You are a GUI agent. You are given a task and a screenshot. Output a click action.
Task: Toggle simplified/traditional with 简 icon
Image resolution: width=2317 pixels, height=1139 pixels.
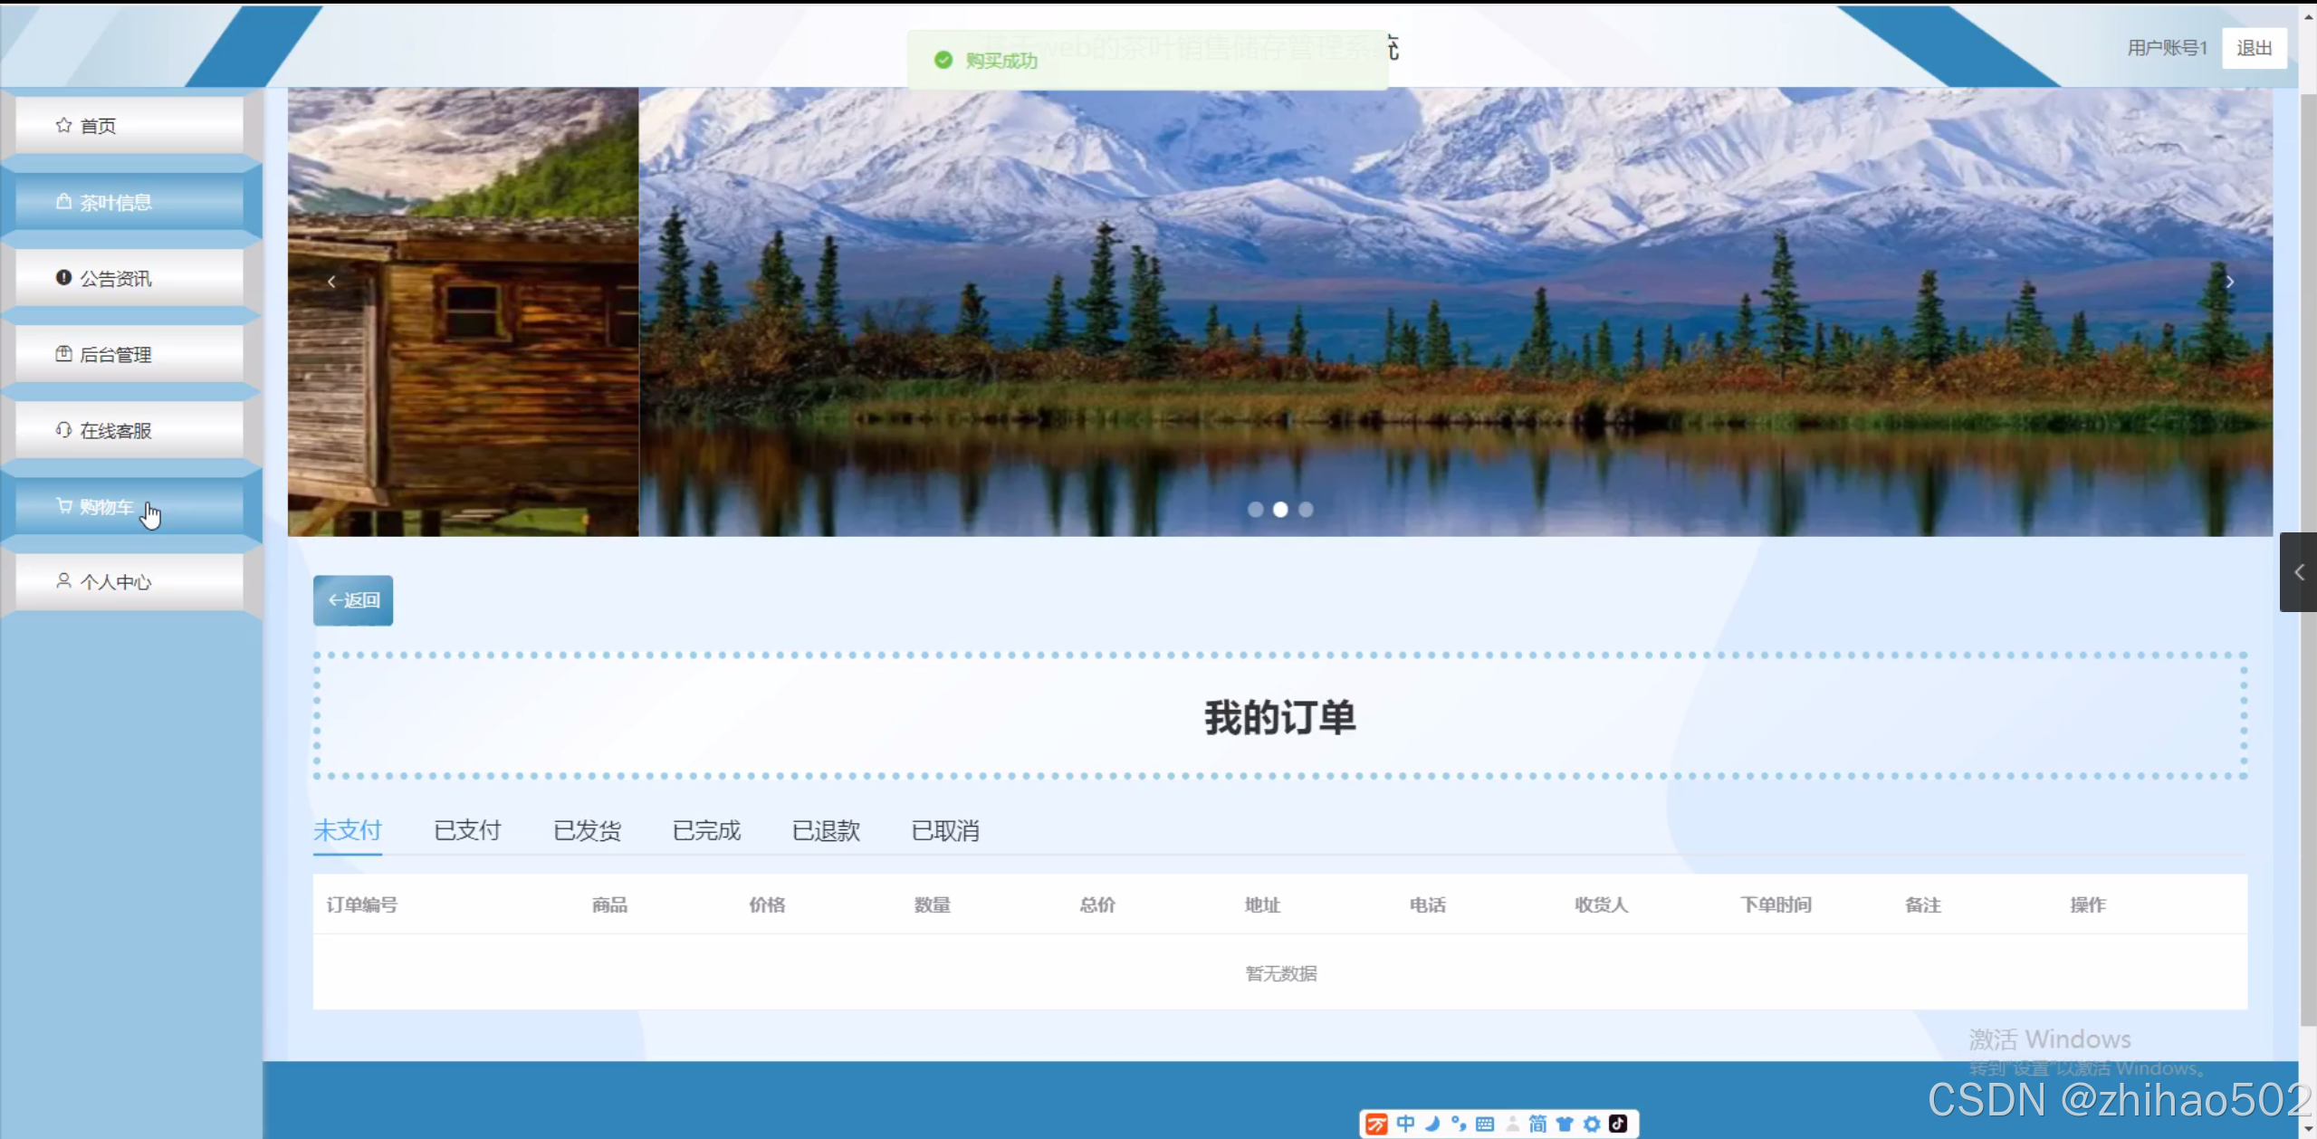click(x=1539, y=1124)
